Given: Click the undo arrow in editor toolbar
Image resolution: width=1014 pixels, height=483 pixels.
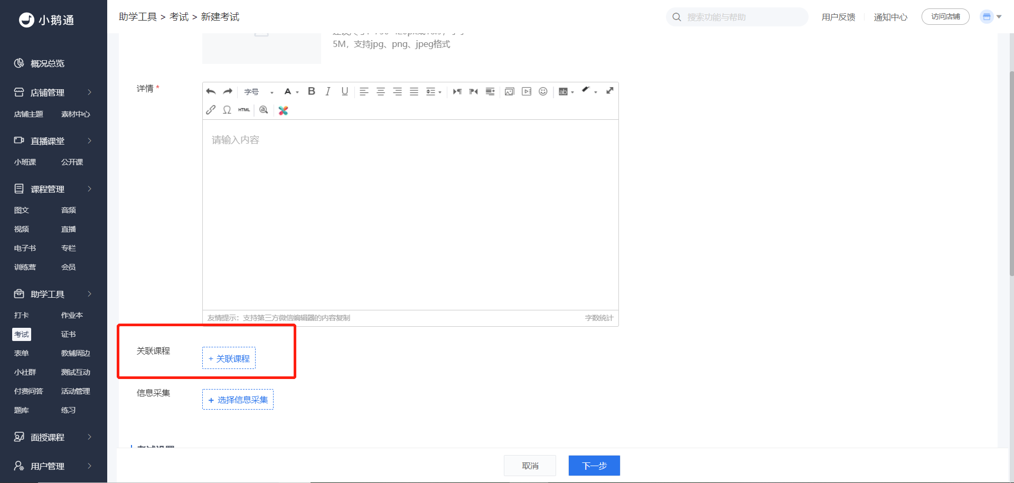Looking at the screenshot, I should click(x=211, y=92).
